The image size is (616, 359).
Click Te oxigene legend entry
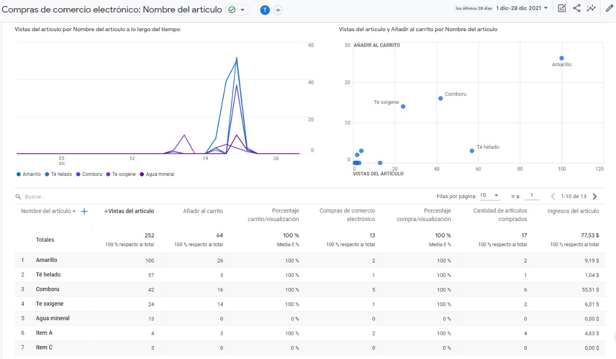[x=121, y=174]
